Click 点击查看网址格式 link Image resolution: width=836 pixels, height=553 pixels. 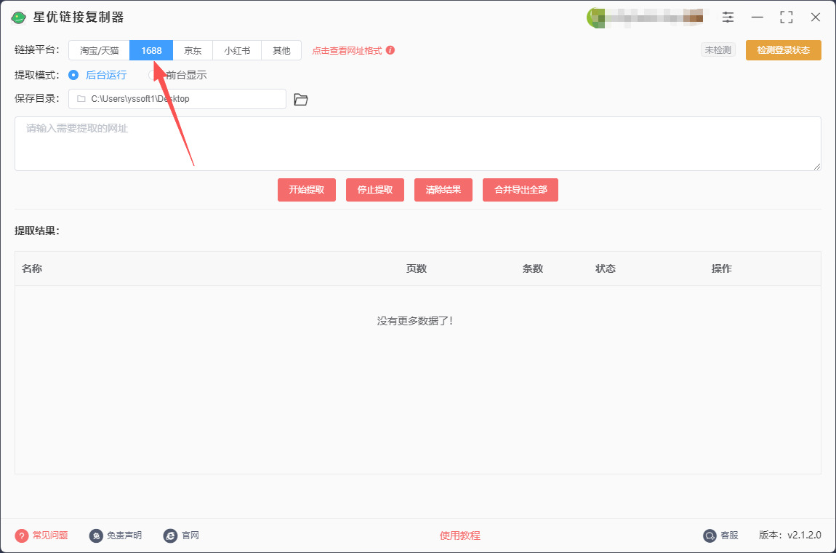pos(347,51)
